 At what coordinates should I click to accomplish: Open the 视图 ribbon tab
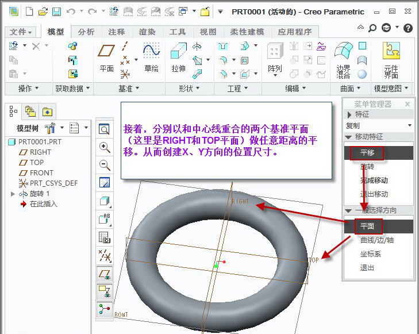[x=208, y=32]
